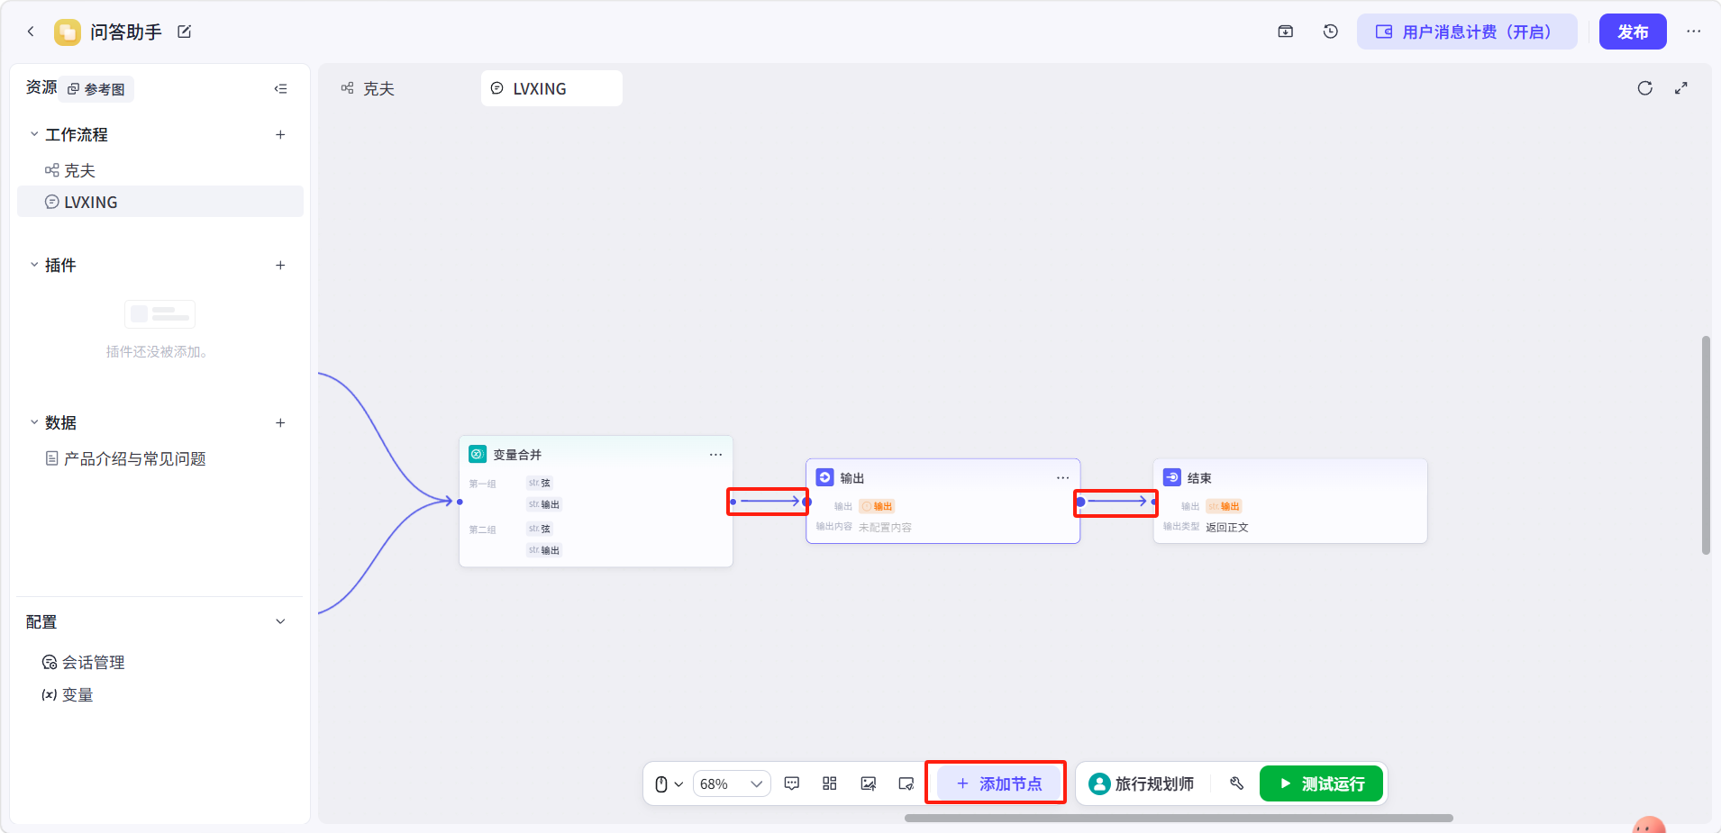Image resolution: width=1721 pixels, height=833 pixels.
Task: Open the 68% zoom level dropdown
Action: click(732, 784)
